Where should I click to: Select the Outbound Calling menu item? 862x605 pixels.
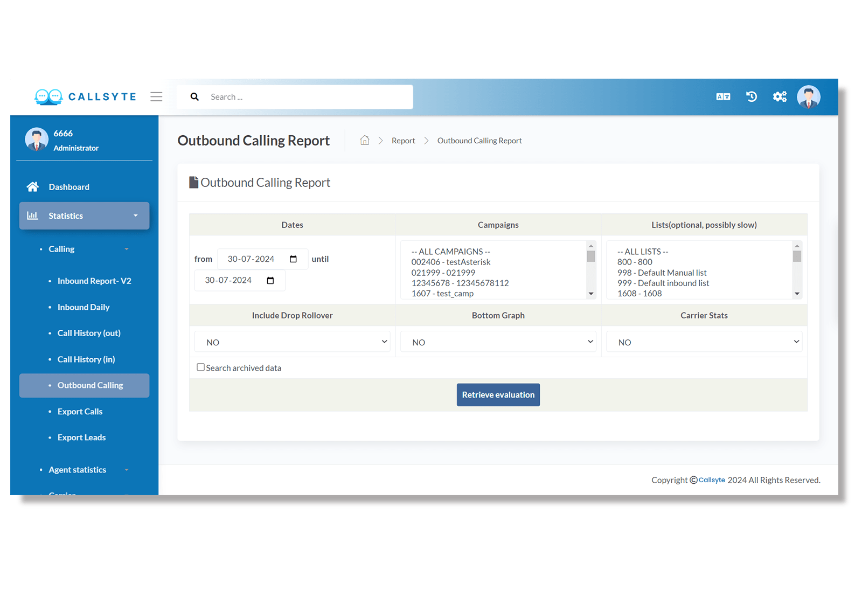[x=91, y=385]
